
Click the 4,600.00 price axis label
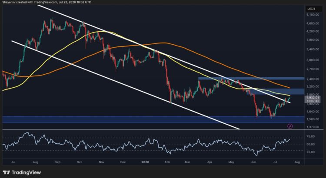pyautogui.click(x=313, y=24)
